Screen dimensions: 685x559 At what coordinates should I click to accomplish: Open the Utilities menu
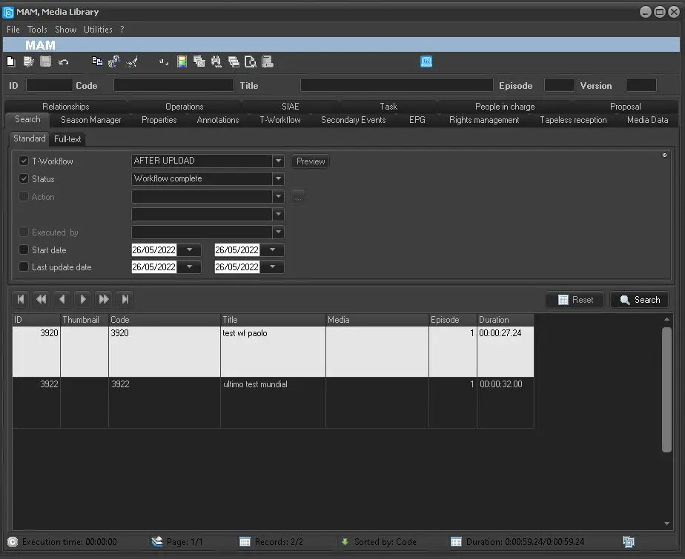pyautogui.click(x=98, y=30)
